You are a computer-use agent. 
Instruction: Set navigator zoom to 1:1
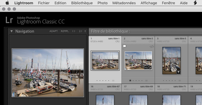(74, 31)
